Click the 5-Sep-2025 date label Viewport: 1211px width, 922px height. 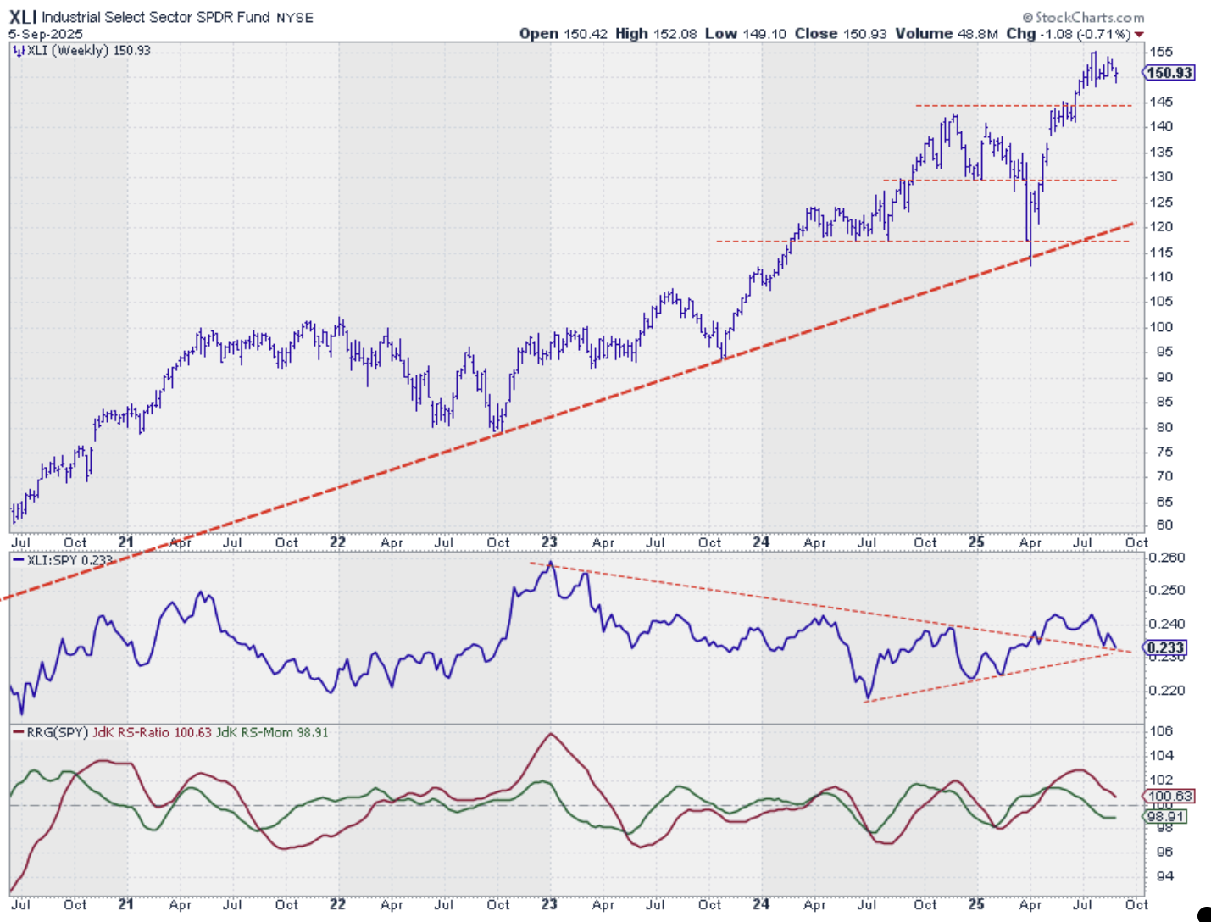click(x=46, y=34)
